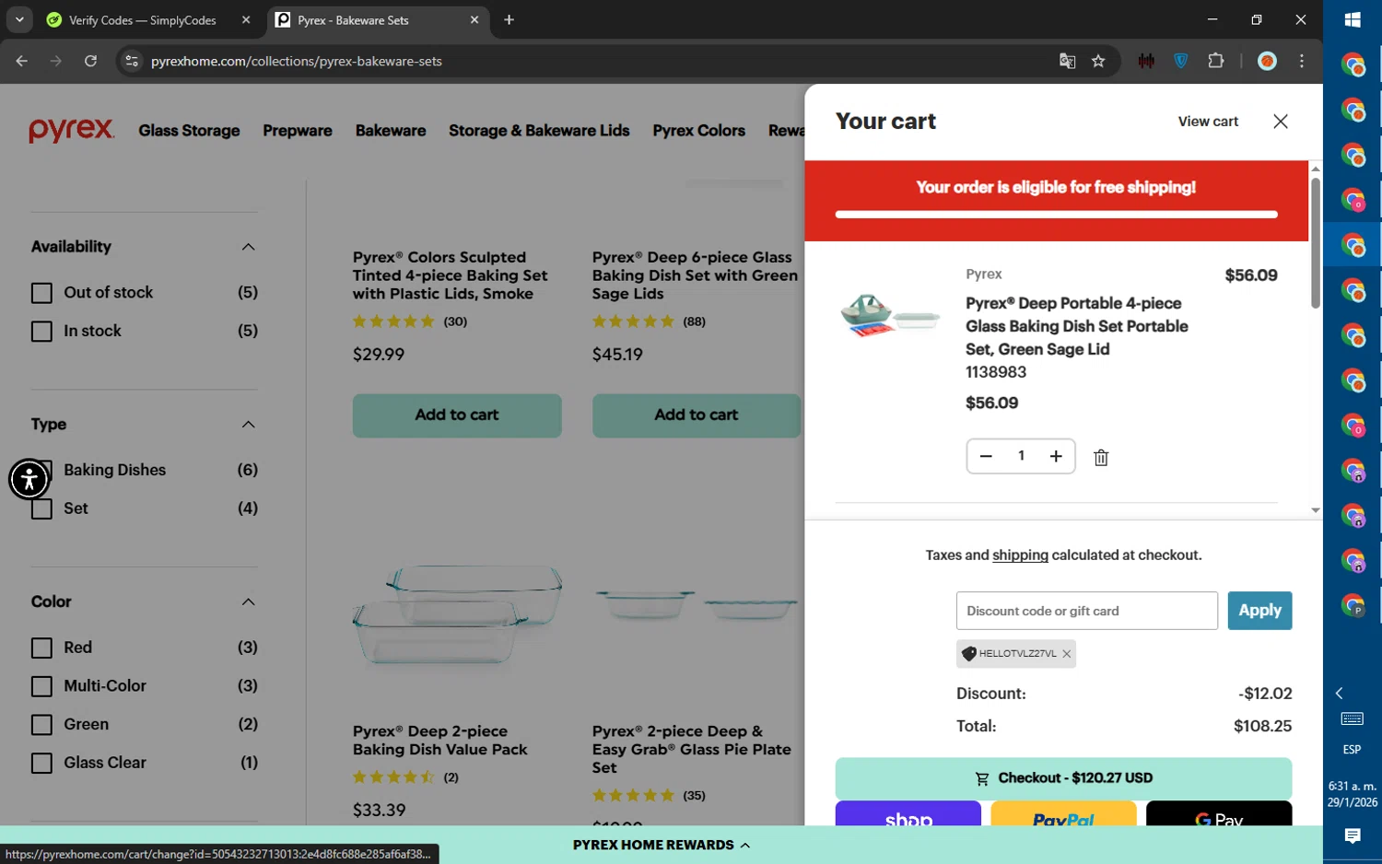Open the cart item's product thumbnail
The width and height of the screenshot is (1382, 864).
890,316
